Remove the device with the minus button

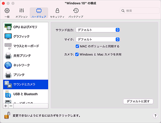point(11,106)
